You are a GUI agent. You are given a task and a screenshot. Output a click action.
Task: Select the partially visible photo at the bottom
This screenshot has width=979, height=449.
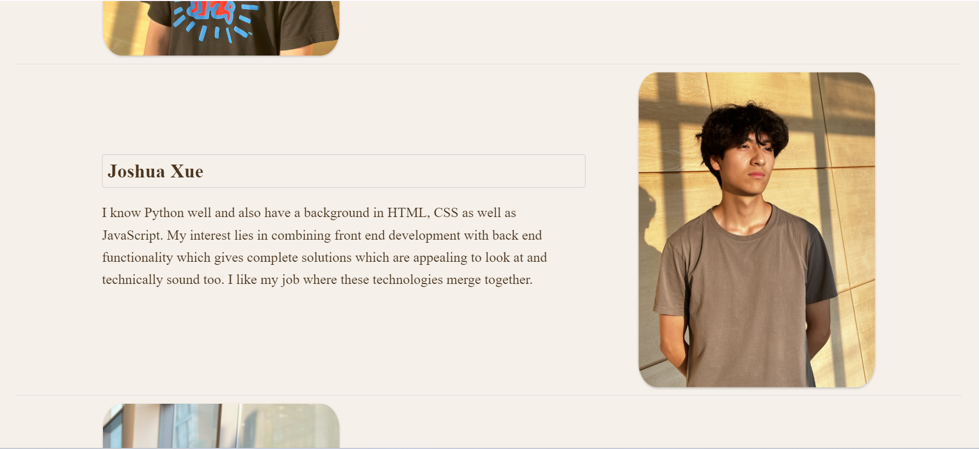pos(221,426)
